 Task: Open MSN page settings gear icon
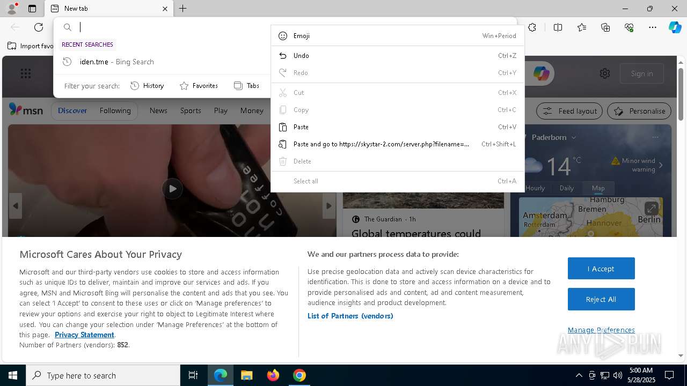(605, 73)
